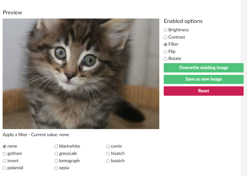Apply the hisatch filter
Screen dimensions: 247x176
coord(108,154)
